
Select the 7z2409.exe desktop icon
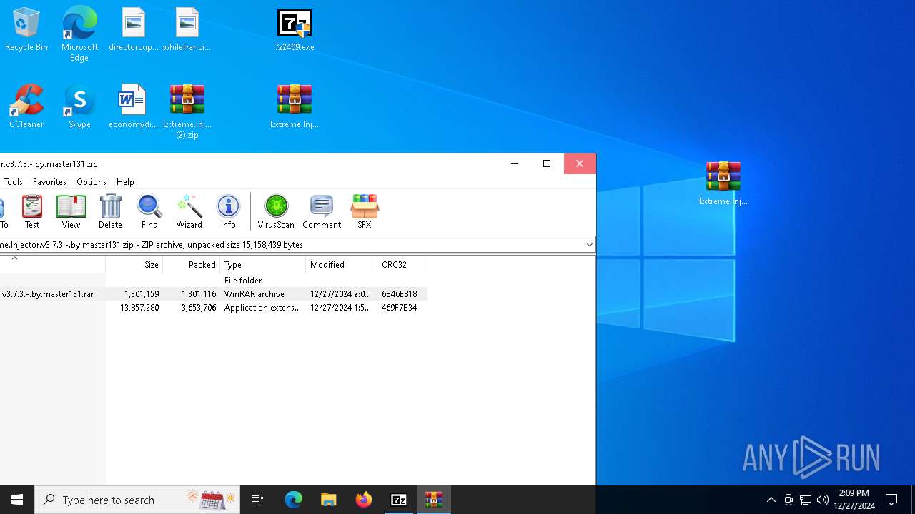point(295,30)
